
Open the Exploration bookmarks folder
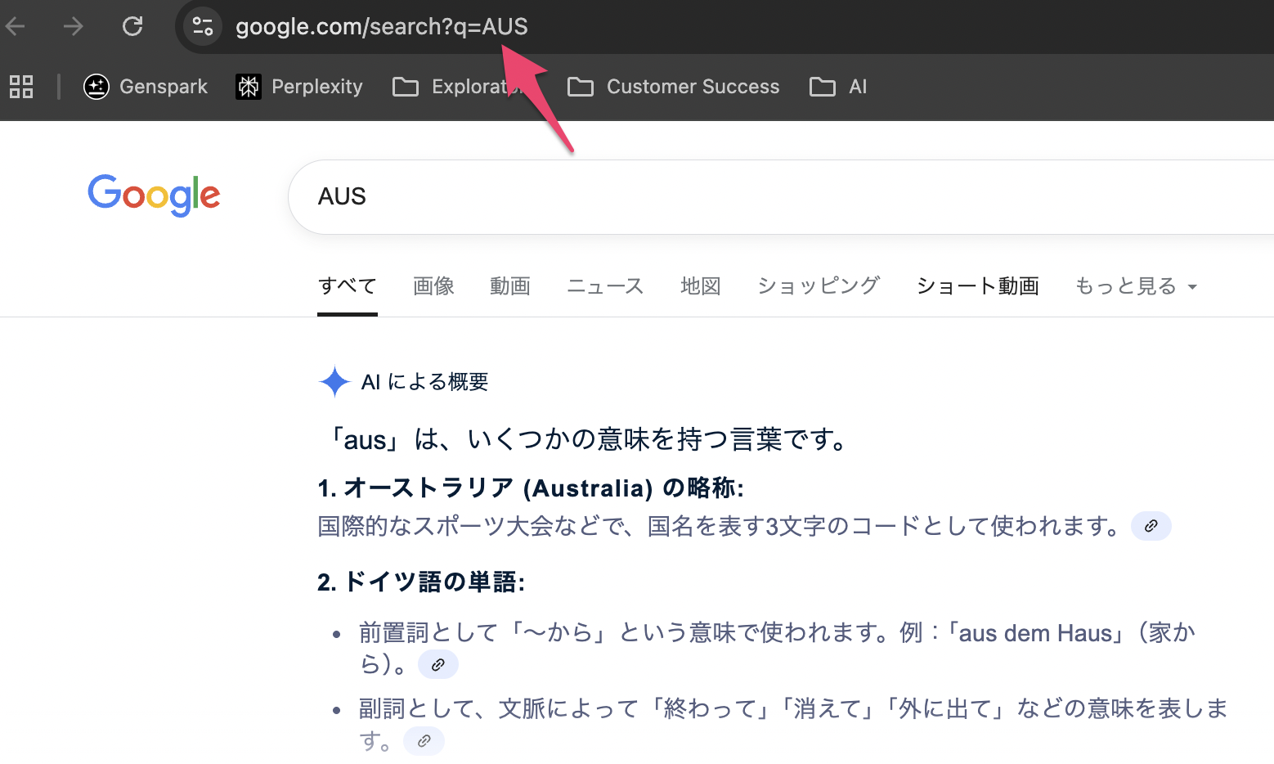[x=458, y=86]
